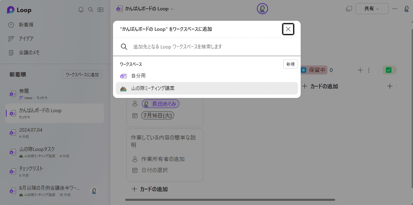Image resolution: width=413 pixels, height=205 pixels.
Task: Click the Loop logo icon
Action: [11, 10]
